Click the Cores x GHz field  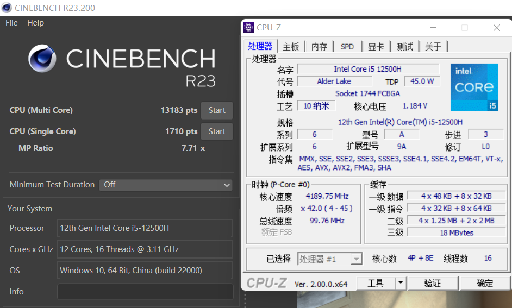(145, 249)
